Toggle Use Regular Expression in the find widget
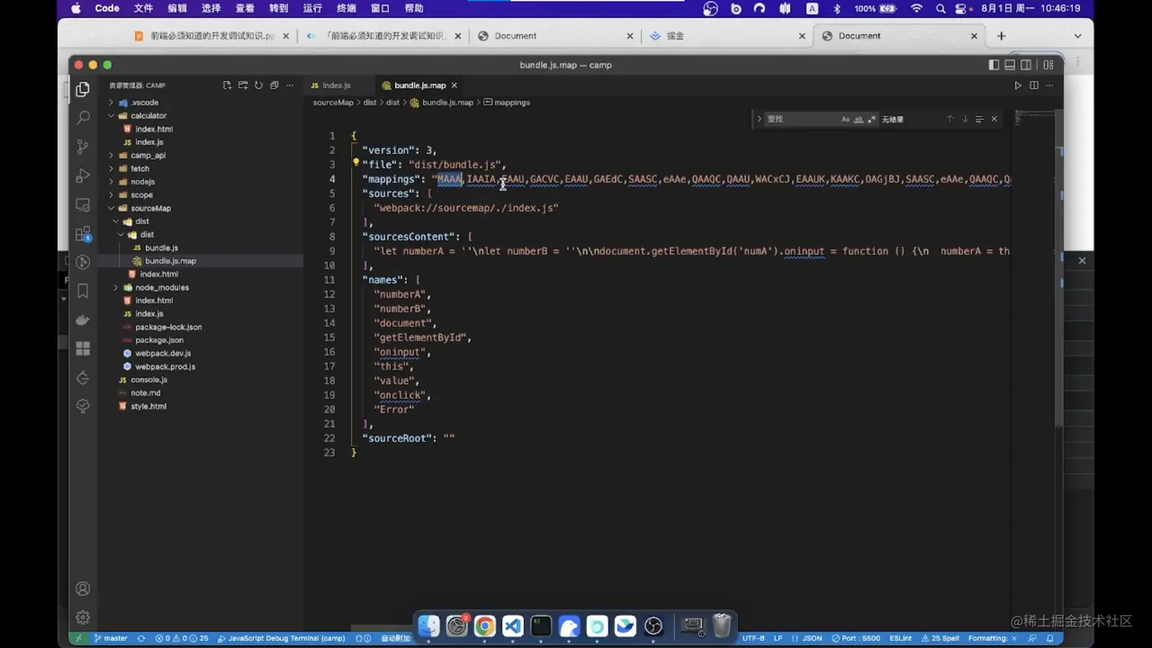Screen dimensions: 1152x648 (x=872, y=120)
